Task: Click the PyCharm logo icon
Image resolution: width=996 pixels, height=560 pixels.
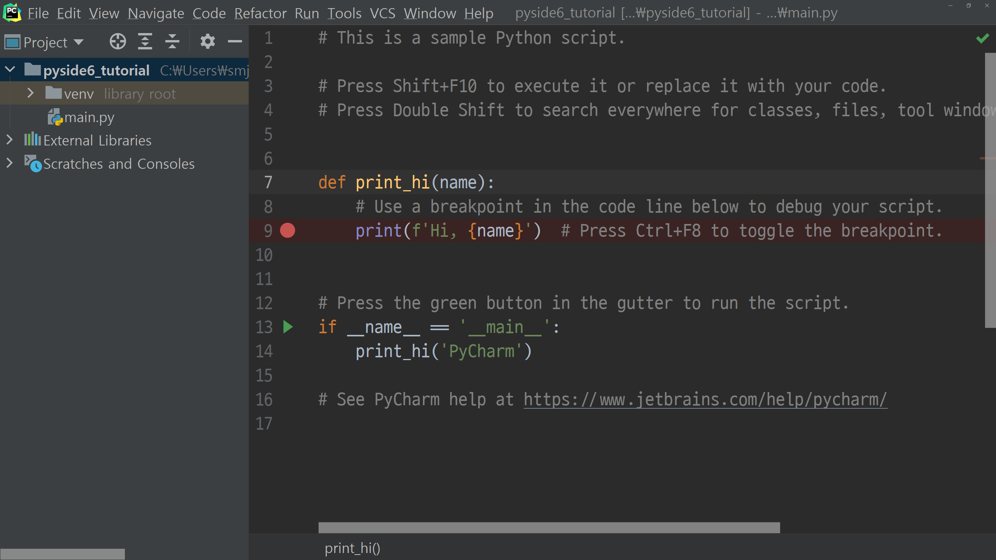Action: (12, 12)
